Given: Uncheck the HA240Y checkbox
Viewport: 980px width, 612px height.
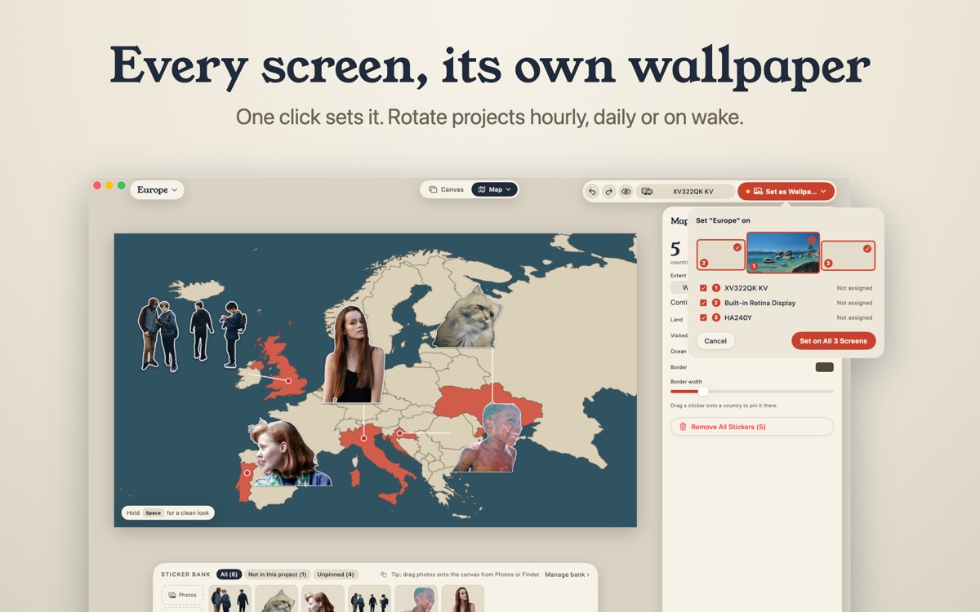Looking at the screenshot, I should [703, 317].
